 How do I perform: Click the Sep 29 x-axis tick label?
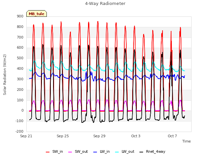click(x=99, y=136)
